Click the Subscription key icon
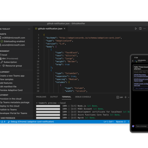 pyautogui.click(x=2, y=62)
